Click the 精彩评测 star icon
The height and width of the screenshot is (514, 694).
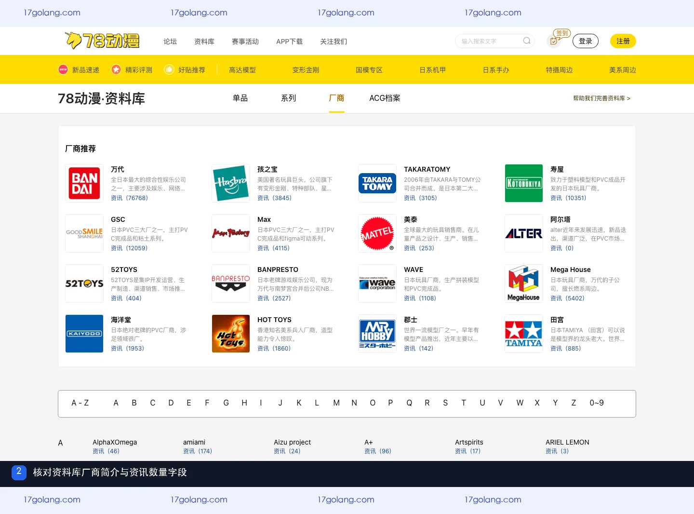point(116,70)
